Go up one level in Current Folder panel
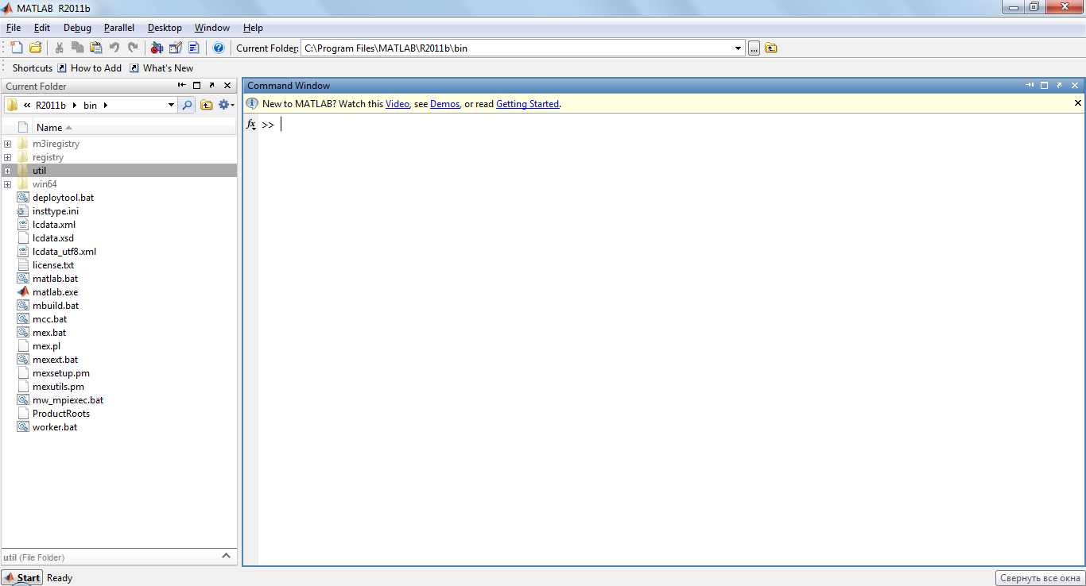This screenshot has height=586, width=1086. pos(207,105)
